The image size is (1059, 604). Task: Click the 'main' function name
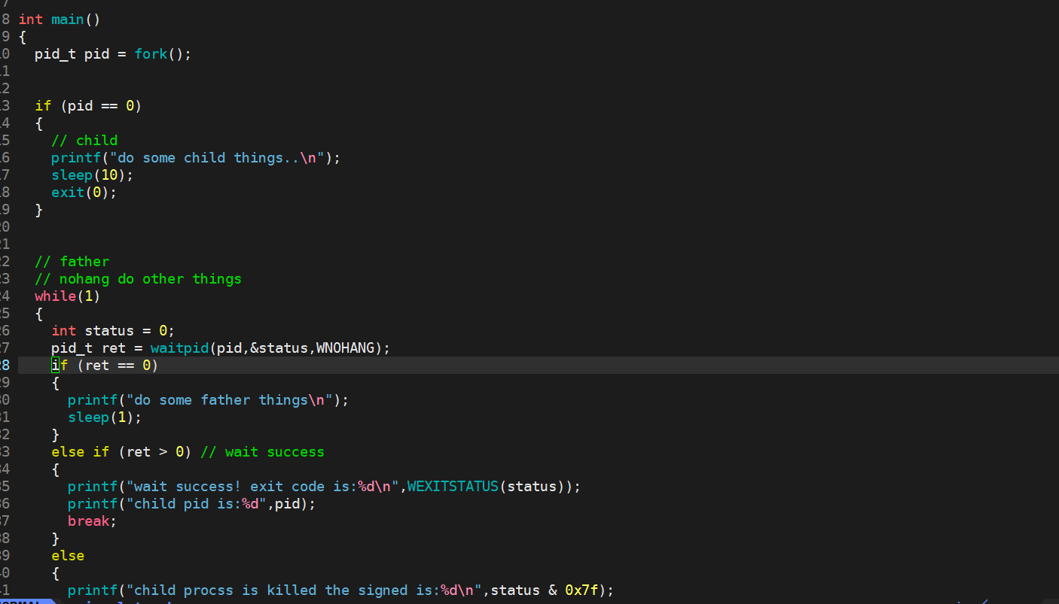tap(68, 20)
